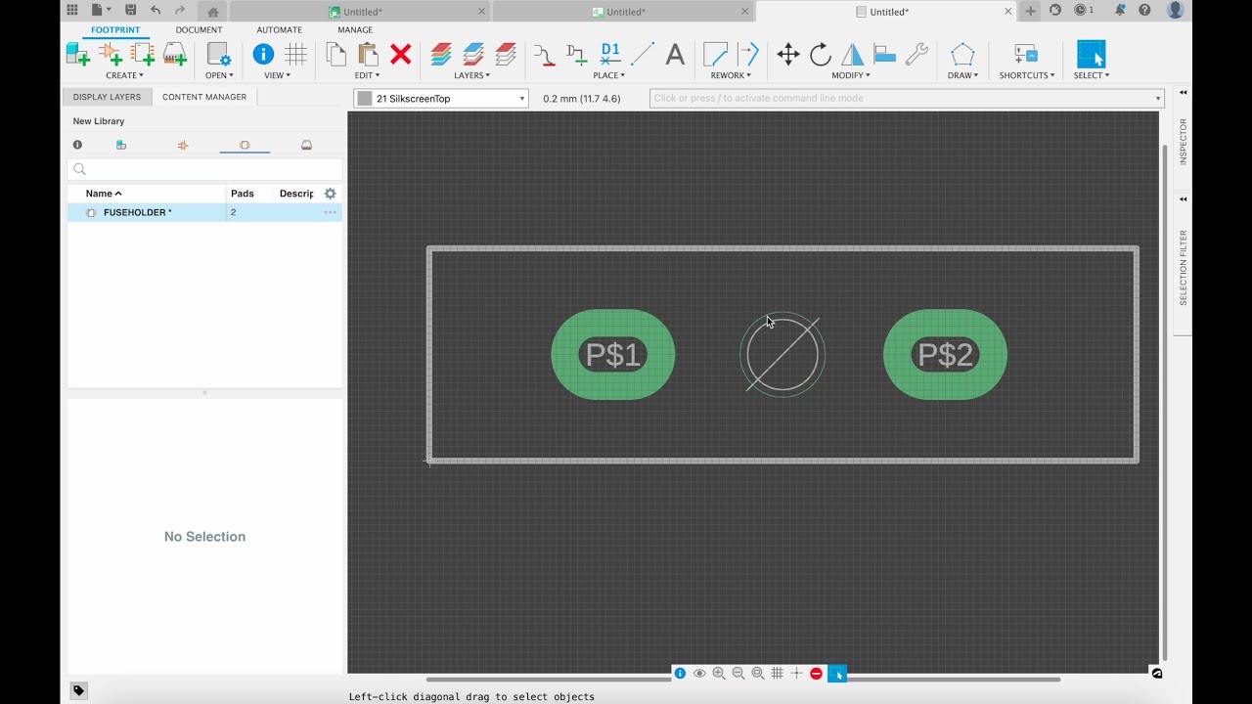Select the Text tool (letter A)
Image resolution: width=1252 pixels, height=704 pixels.
[x=675, y=55]
